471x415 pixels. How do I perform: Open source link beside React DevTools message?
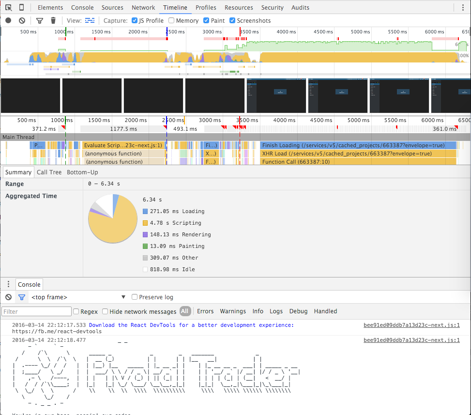tap(411, 325)
